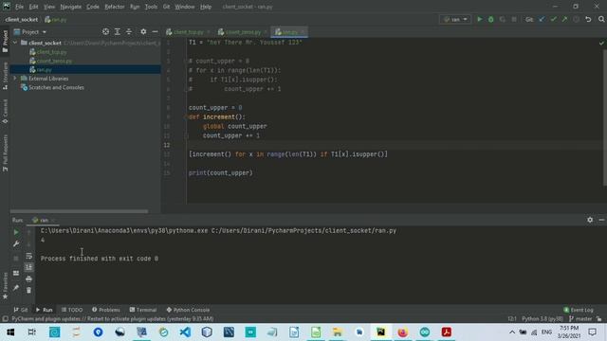The height and width of the screenshot is (341, 607).
Task: Click the print icon in Run panel
Action: (x=29, y=278)
